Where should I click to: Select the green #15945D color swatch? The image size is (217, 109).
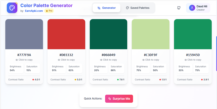(x=193, y=34)
